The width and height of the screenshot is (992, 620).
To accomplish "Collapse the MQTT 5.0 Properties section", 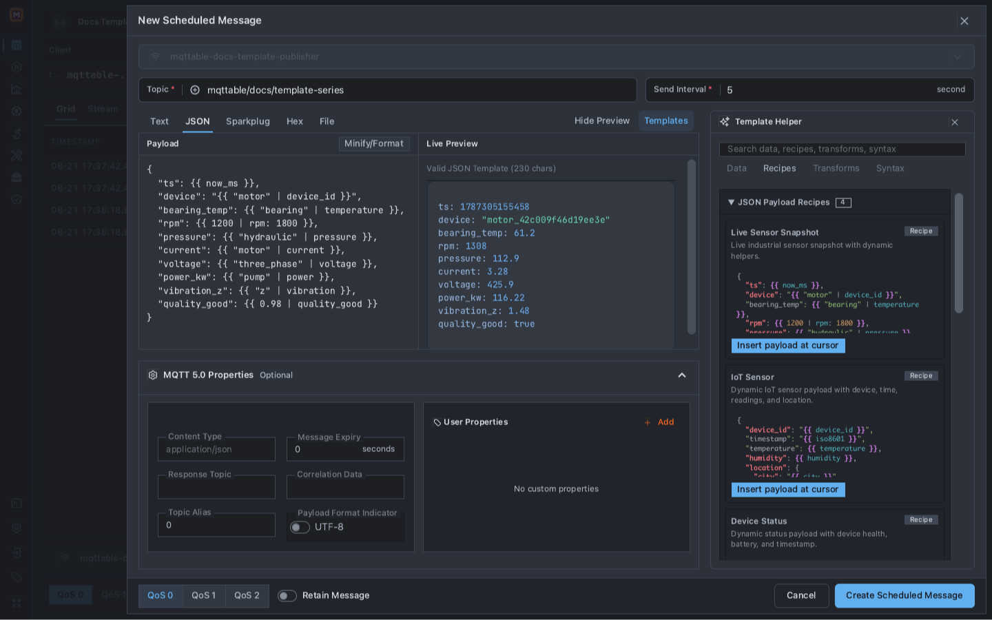I will (682, 375).
